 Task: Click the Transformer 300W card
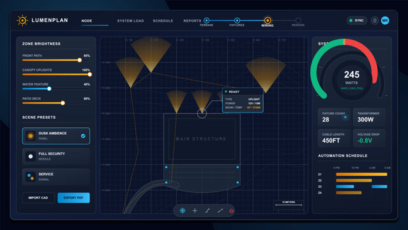369,117
